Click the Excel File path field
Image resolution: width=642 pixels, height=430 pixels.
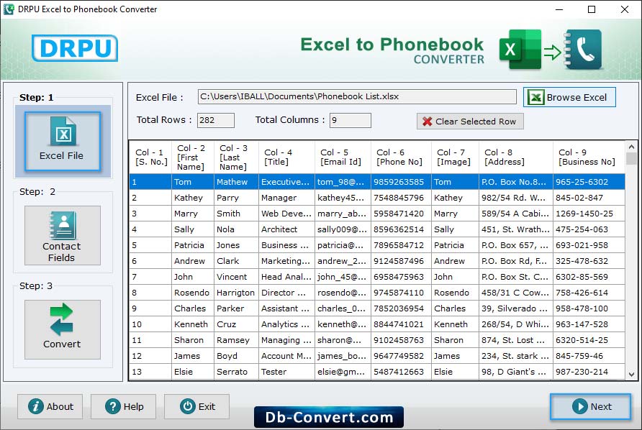pyautogui.click(x=356, y=96)
